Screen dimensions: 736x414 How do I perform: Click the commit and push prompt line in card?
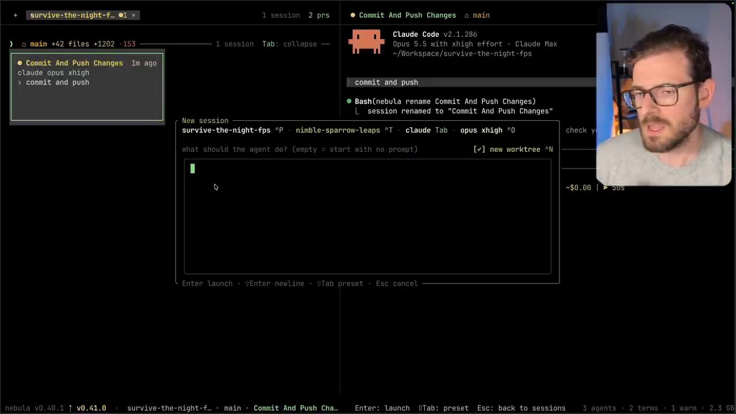coord(53,82)
